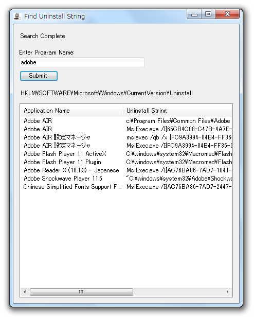254x318 pixels.
Task: Maximize the Find Uninstall String window
Action: tap(208, 14)
